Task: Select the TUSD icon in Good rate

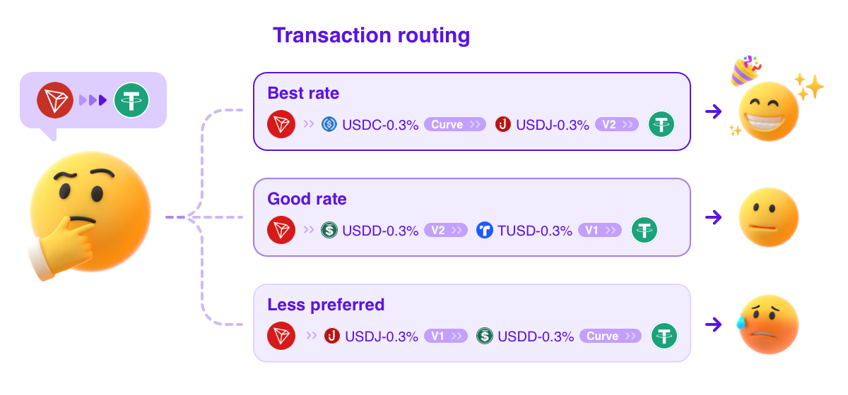Action: 485,230
